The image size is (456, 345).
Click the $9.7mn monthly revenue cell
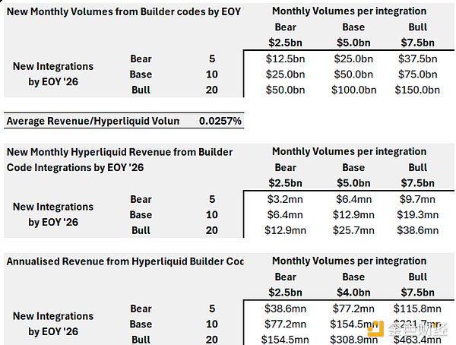(417, 199)
